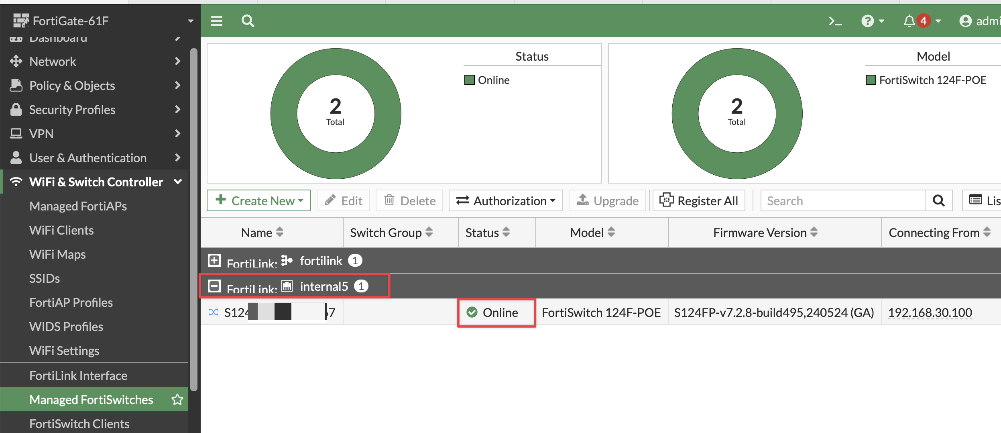This screenshot has width=1001, height=433.
Task: Sort by Firmware Version column arrows
Action: pyautogui.click(x=814, y=232)
